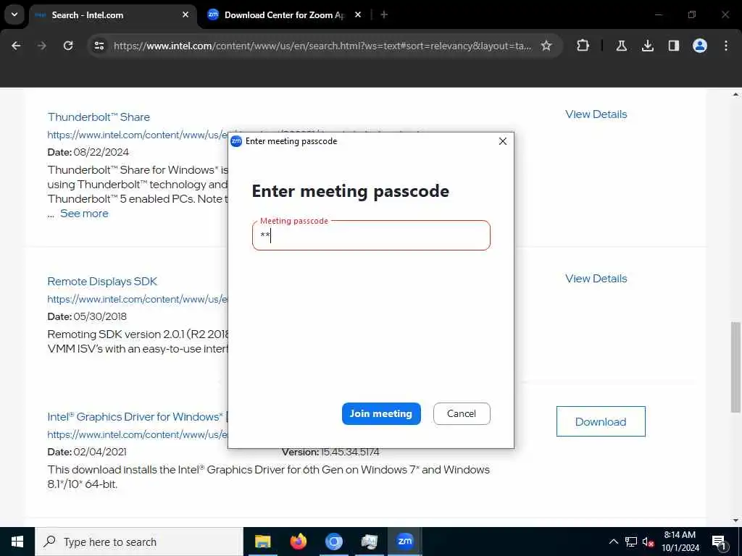Click the Date: 02/04/2021 text

pos(87,452)
